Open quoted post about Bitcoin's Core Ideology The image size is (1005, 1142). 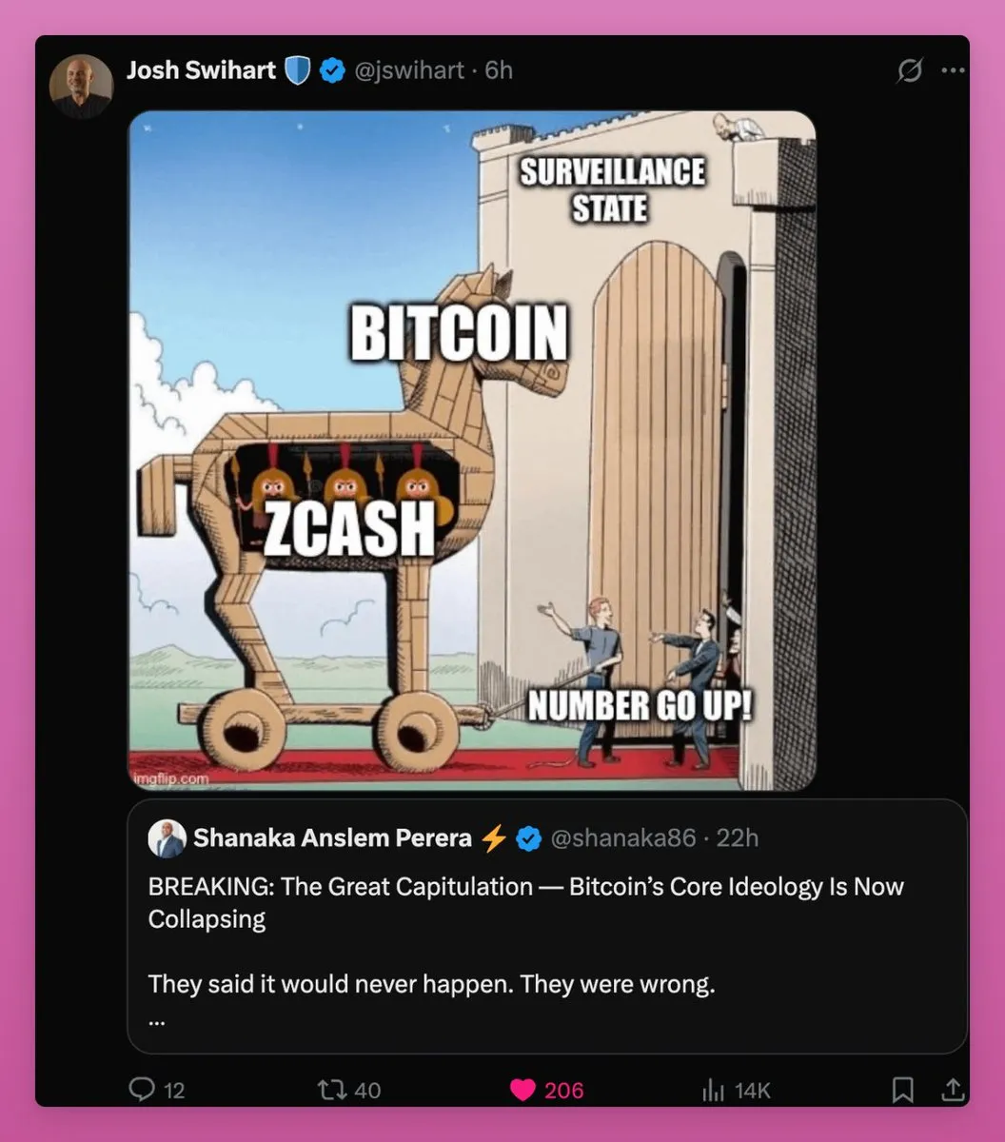(547, 926)
